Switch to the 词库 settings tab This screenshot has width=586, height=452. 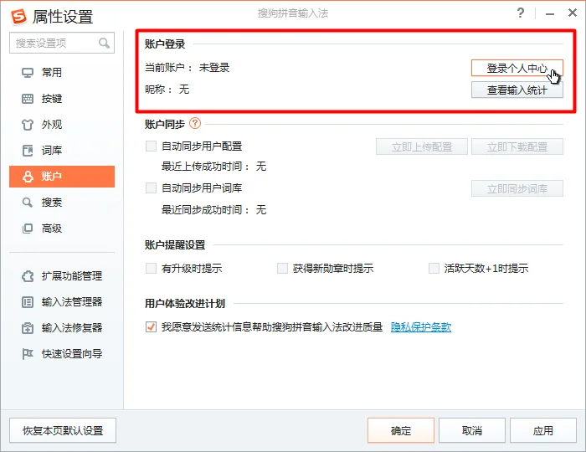[52, 151]
